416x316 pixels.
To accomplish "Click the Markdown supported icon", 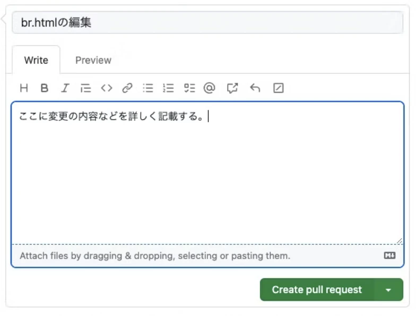I will (389, 256).
